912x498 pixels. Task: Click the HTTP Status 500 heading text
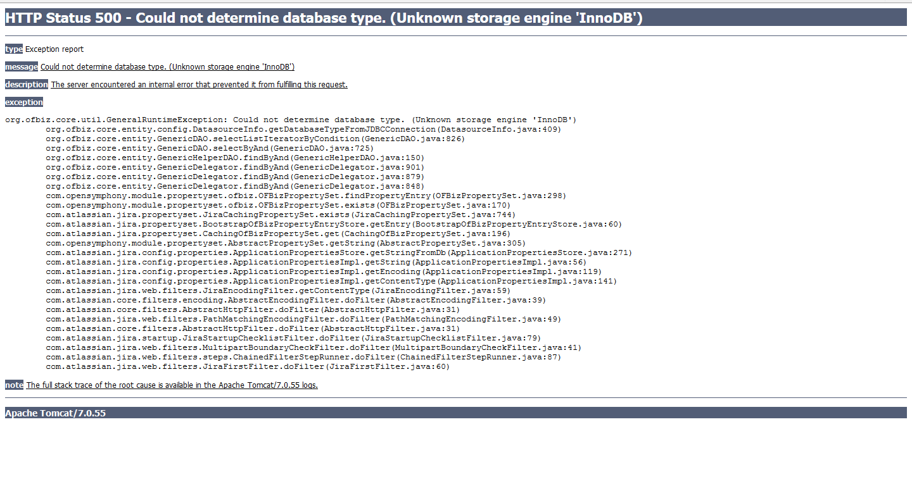[324, 18]
